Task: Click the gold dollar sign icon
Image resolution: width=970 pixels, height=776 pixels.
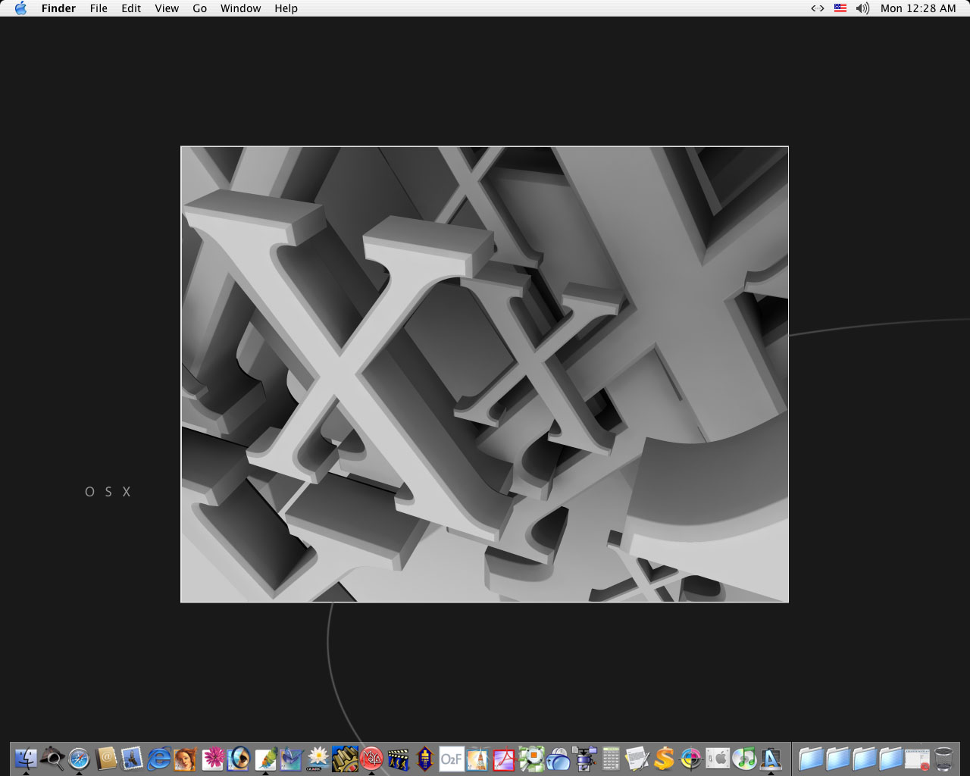Action: [x=664, y=758]
